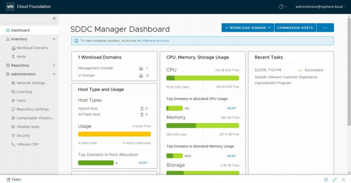Click MGMT link under Memory usage
This screenshot has height=183, width=351.
point(232,156)
